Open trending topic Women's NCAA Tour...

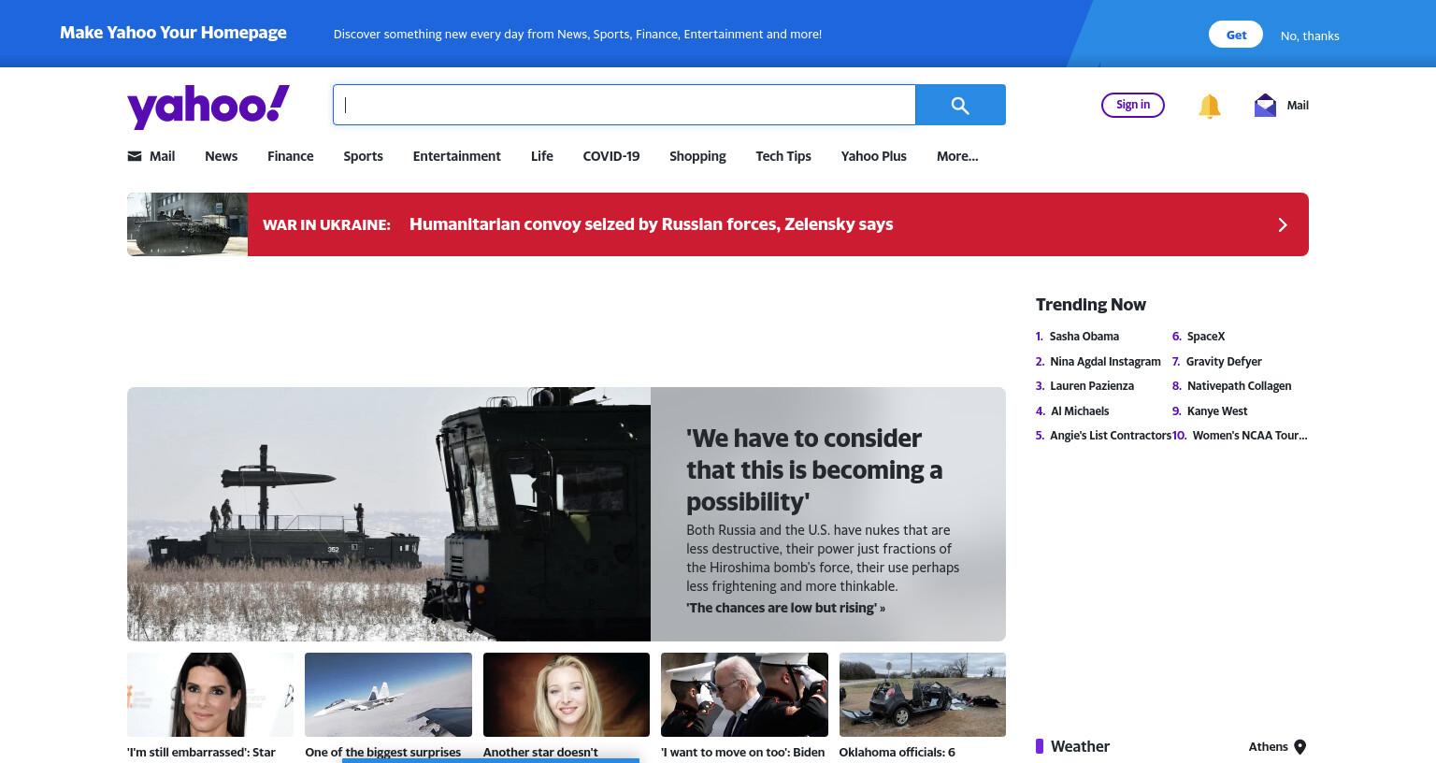point(1250,436)
